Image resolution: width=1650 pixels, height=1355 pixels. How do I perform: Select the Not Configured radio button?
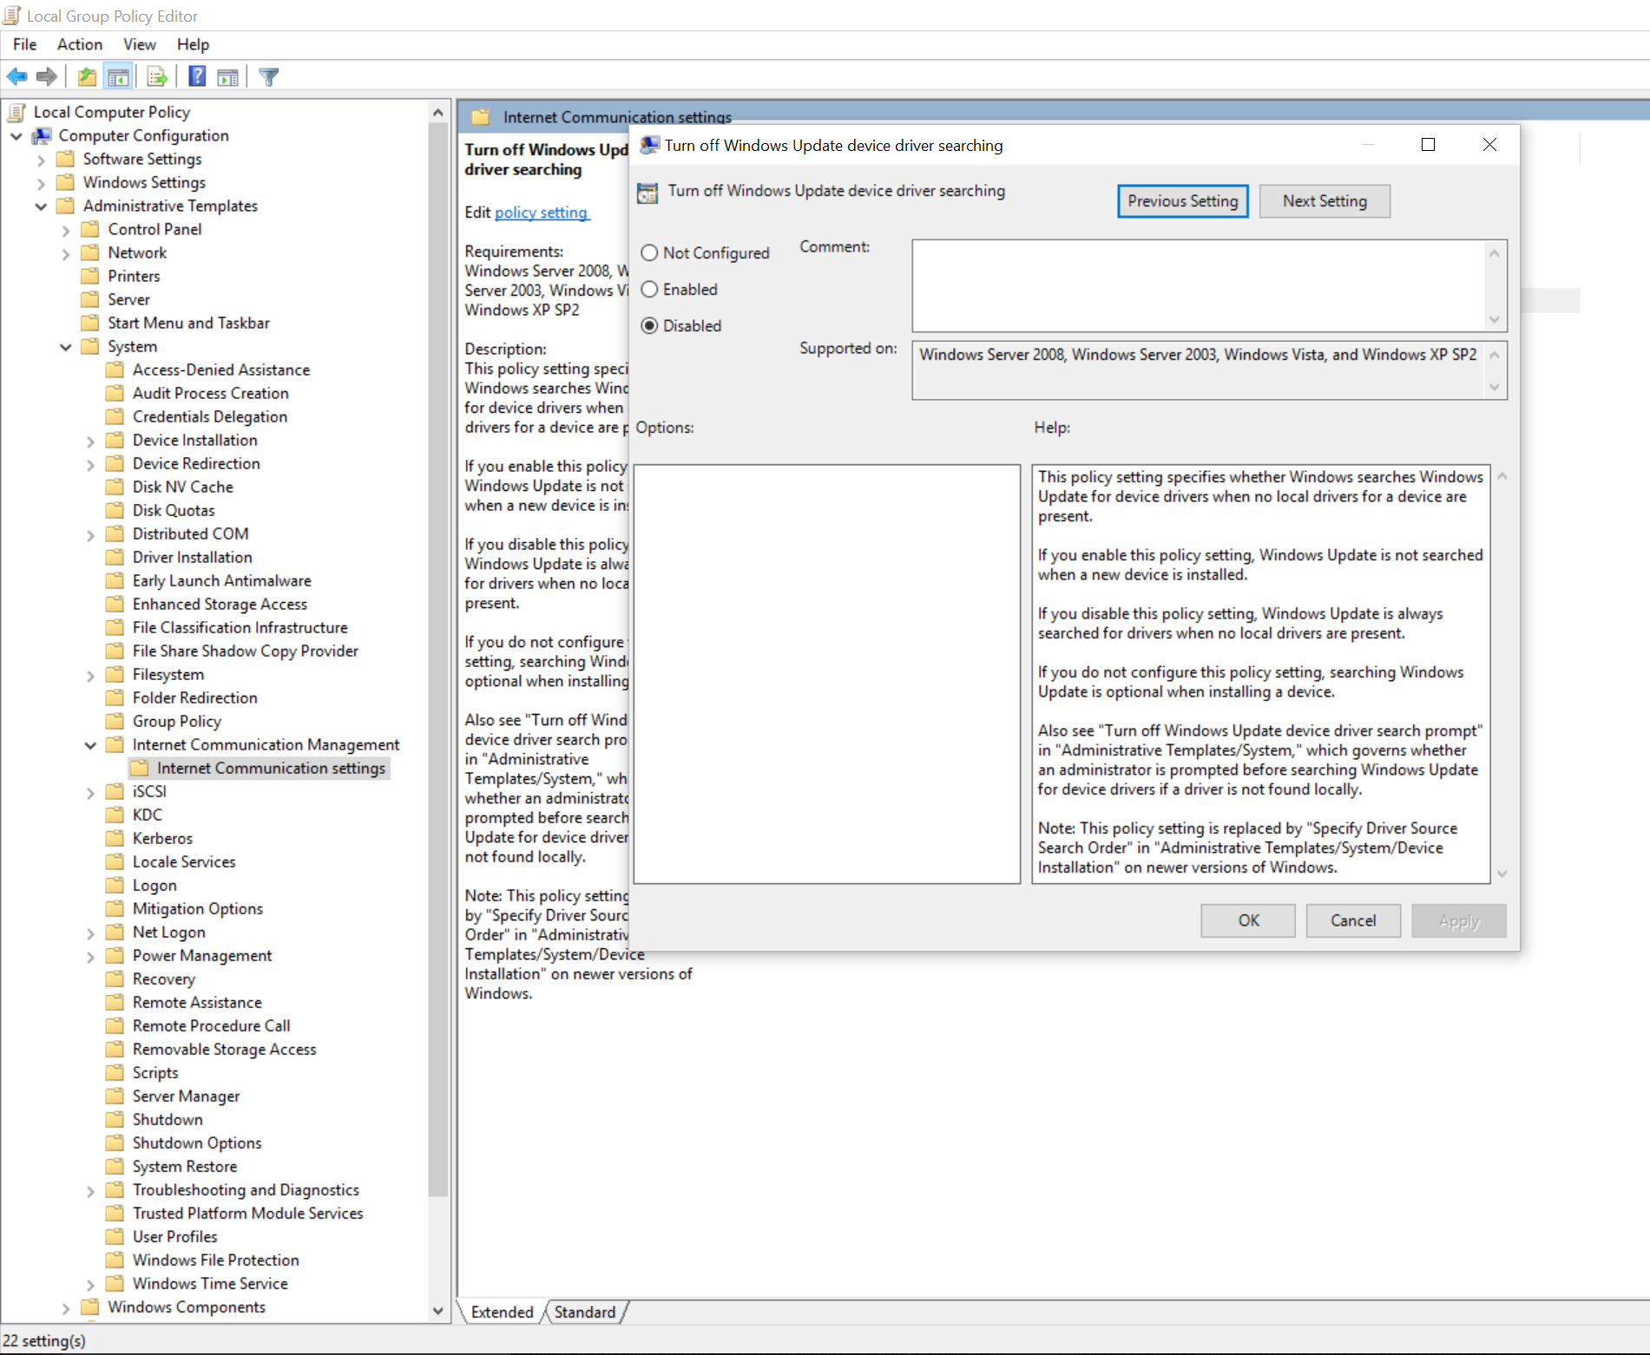649,252
